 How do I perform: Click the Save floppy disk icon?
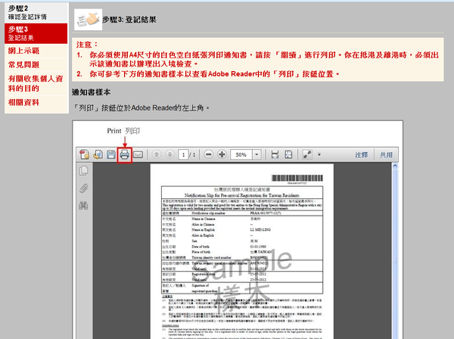[x=111, y=154]
